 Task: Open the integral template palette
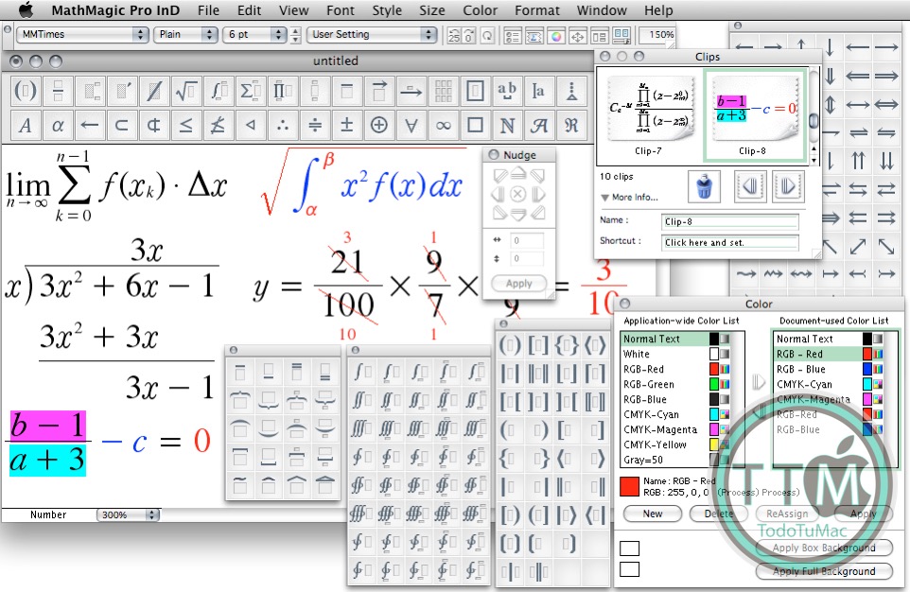219,91
